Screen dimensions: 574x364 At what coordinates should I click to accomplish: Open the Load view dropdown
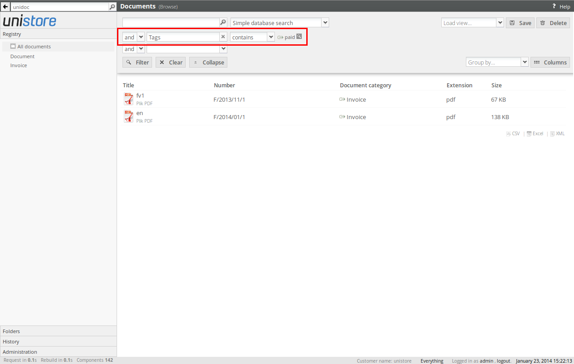(x=500, y=22)
